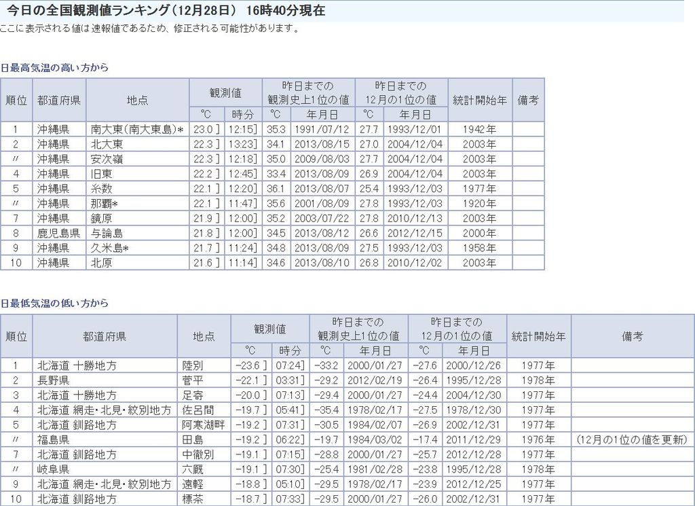Click the 12月の1位の値を更新 remark cell

[632, 440]
